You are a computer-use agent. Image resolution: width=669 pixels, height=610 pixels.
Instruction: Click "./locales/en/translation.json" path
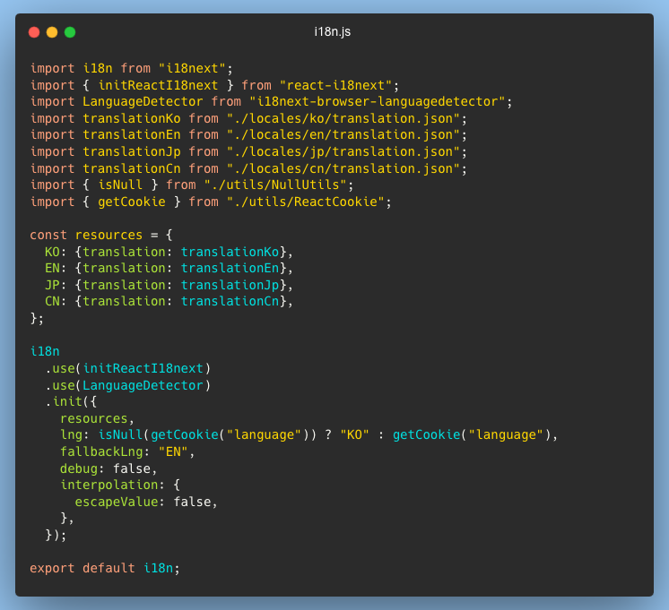click(x=343, y=134)
